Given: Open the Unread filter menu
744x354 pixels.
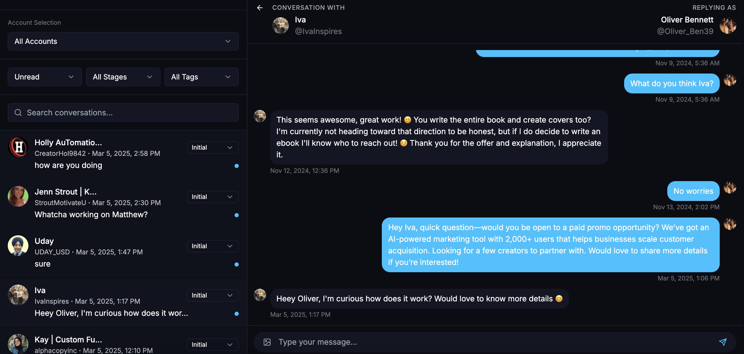Looking at the screenshot, I should coord(44,77).
